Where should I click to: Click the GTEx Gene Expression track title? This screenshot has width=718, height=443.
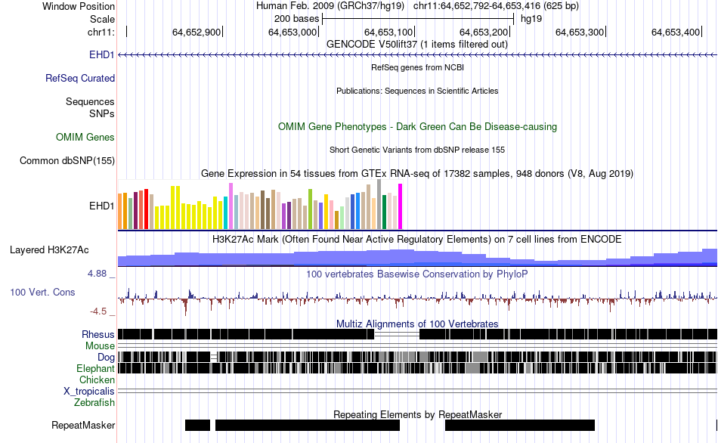coord(417,174)
